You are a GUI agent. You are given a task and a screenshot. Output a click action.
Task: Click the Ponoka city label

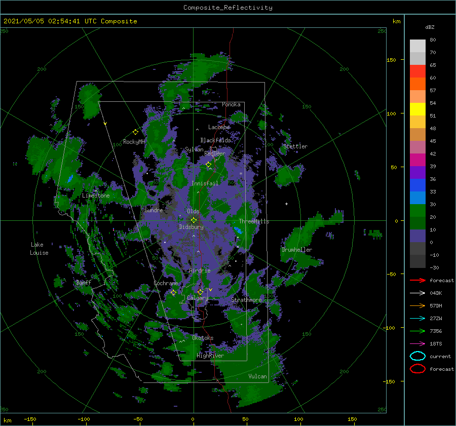(231, 104)
